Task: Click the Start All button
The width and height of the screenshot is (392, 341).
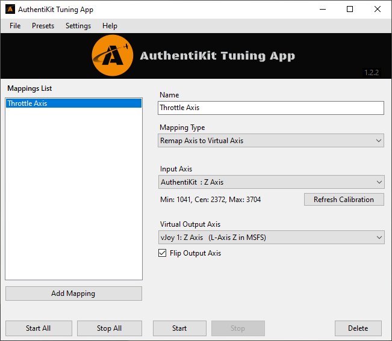Action: click(x=39, y=328)
